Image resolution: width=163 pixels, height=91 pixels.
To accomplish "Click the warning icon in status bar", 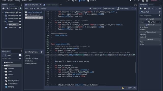I will pyautogui.click(x=123, y=88).
